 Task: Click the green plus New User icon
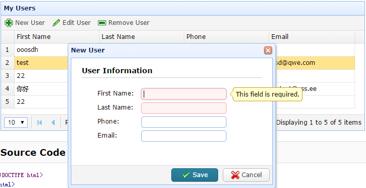[x=9, y=23]
